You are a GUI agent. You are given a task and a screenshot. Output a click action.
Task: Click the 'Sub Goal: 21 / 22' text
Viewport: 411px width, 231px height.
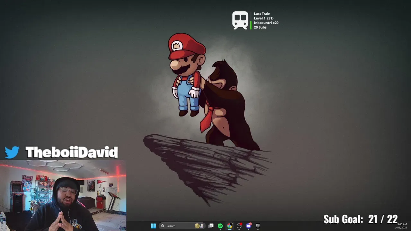pos(361,219)
